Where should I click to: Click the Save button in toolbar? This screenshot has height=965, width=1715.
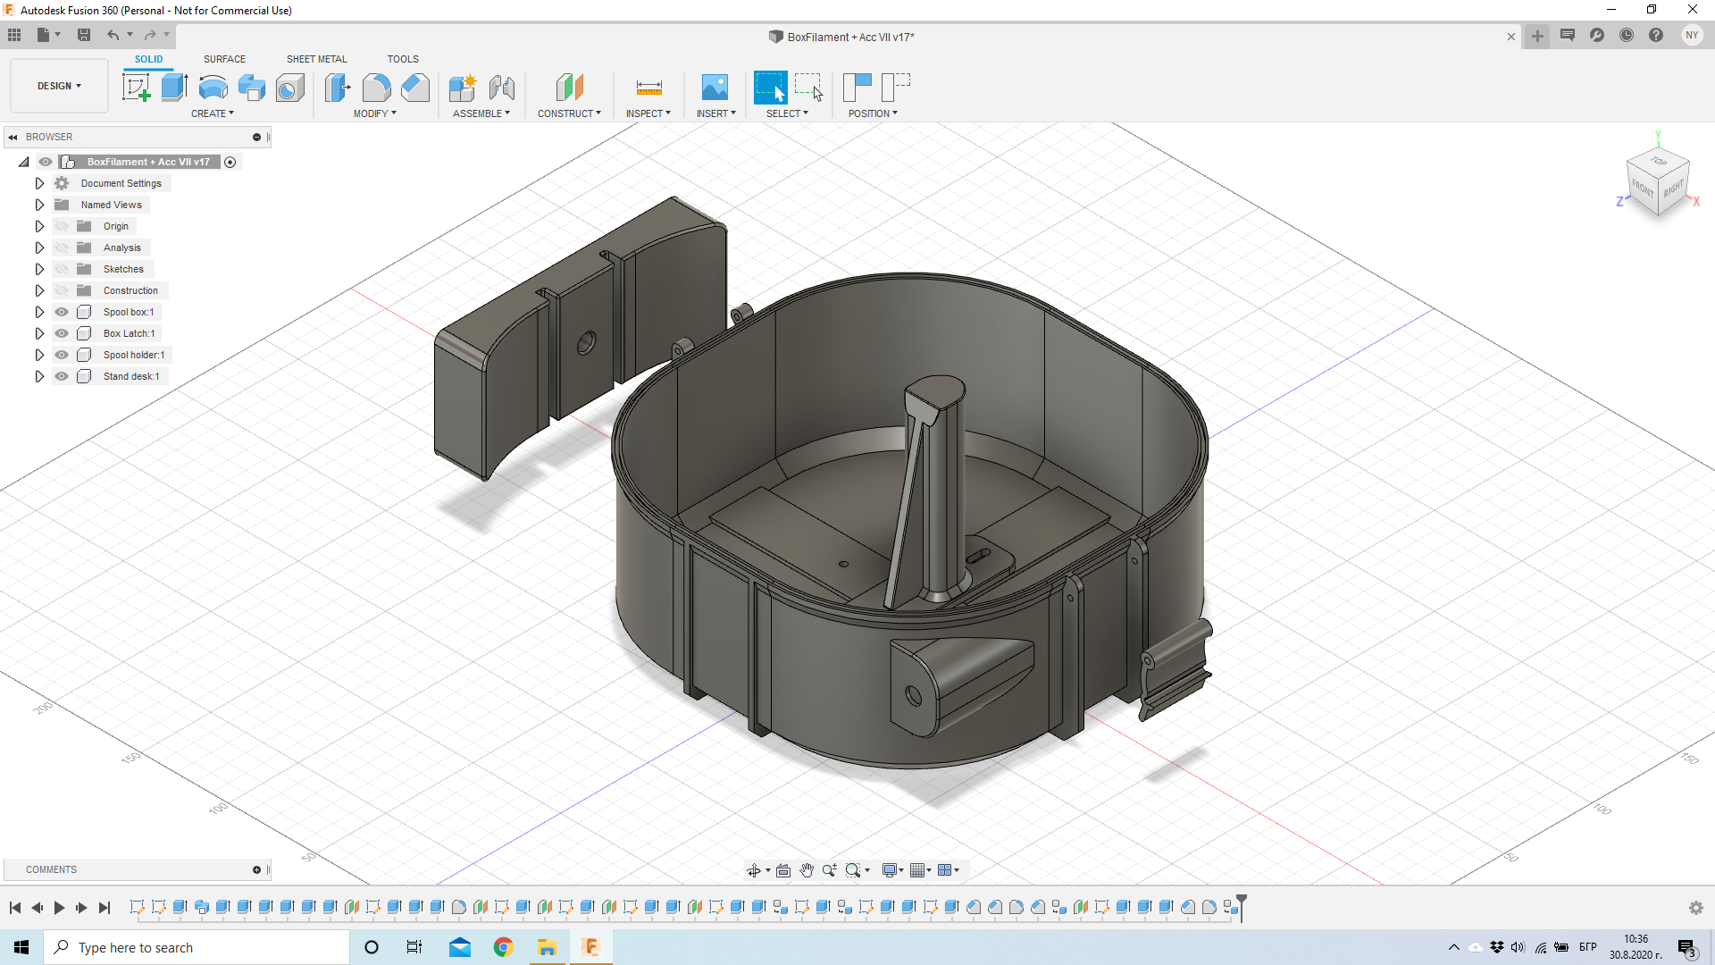(x=84, y=35)
